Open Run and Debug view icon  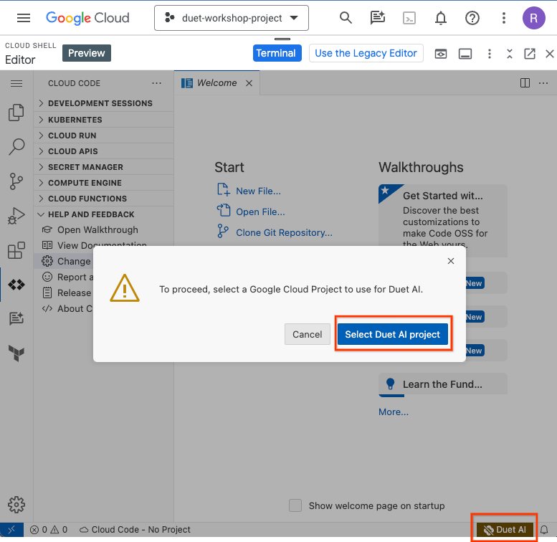pyautogui.click(x=16, y=216)
